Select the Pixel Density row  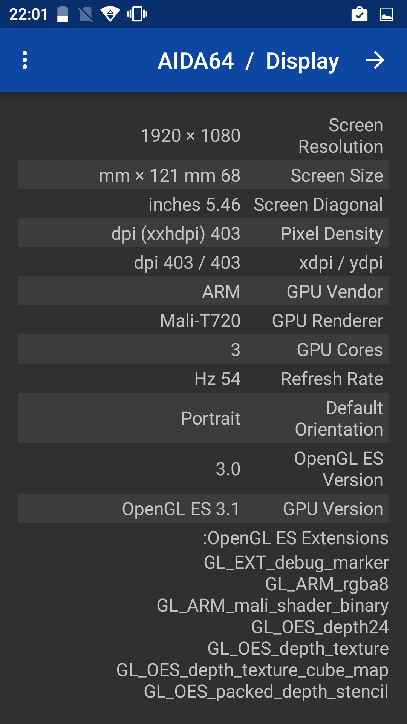pos(203,233)
